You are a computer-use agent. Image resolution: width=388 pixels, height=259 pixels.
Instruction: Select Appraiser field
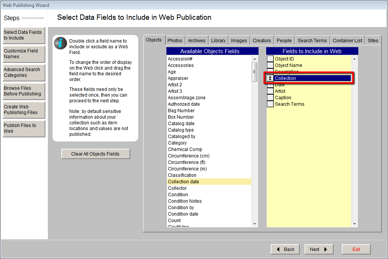209,78
